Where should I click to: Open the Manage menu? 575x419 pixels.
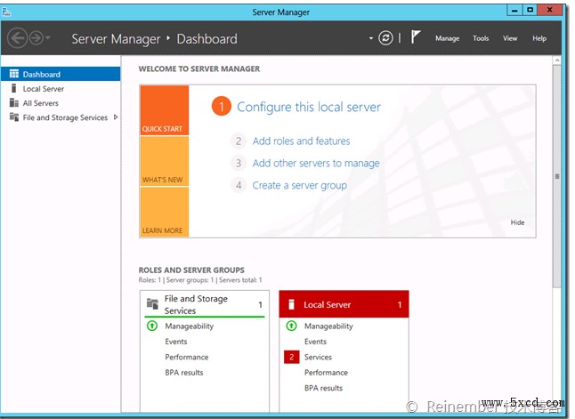447,38
